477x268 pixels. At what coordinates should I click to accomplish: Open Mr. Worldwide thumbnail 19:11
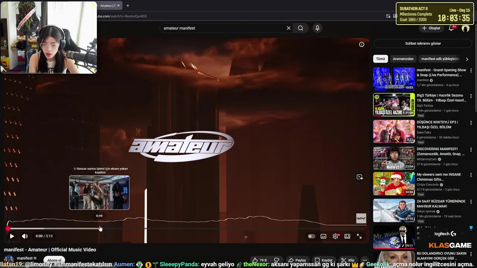coord(394,237)
